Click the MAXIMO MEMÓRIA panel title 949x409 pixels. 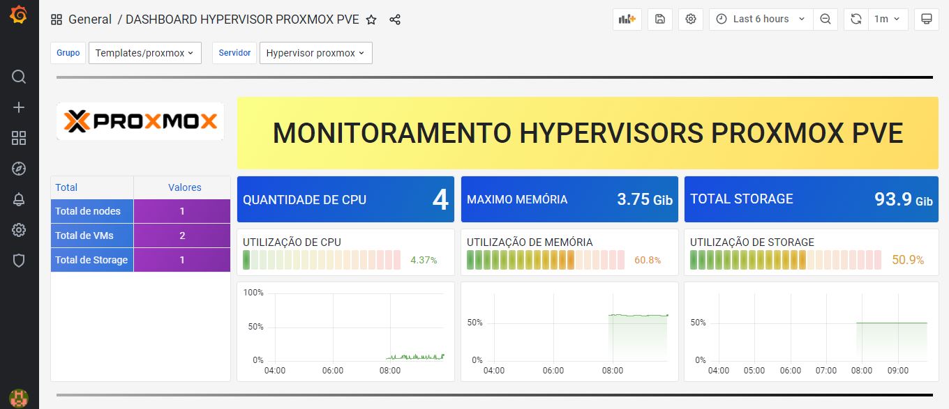pos(517,199)
